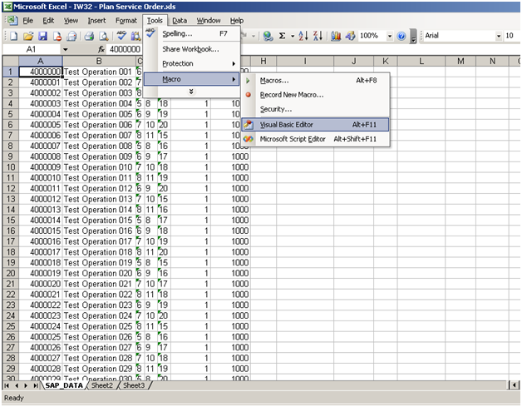The image size is (522, 407).
Task: Open the Help menu
Action: (237, 21)
